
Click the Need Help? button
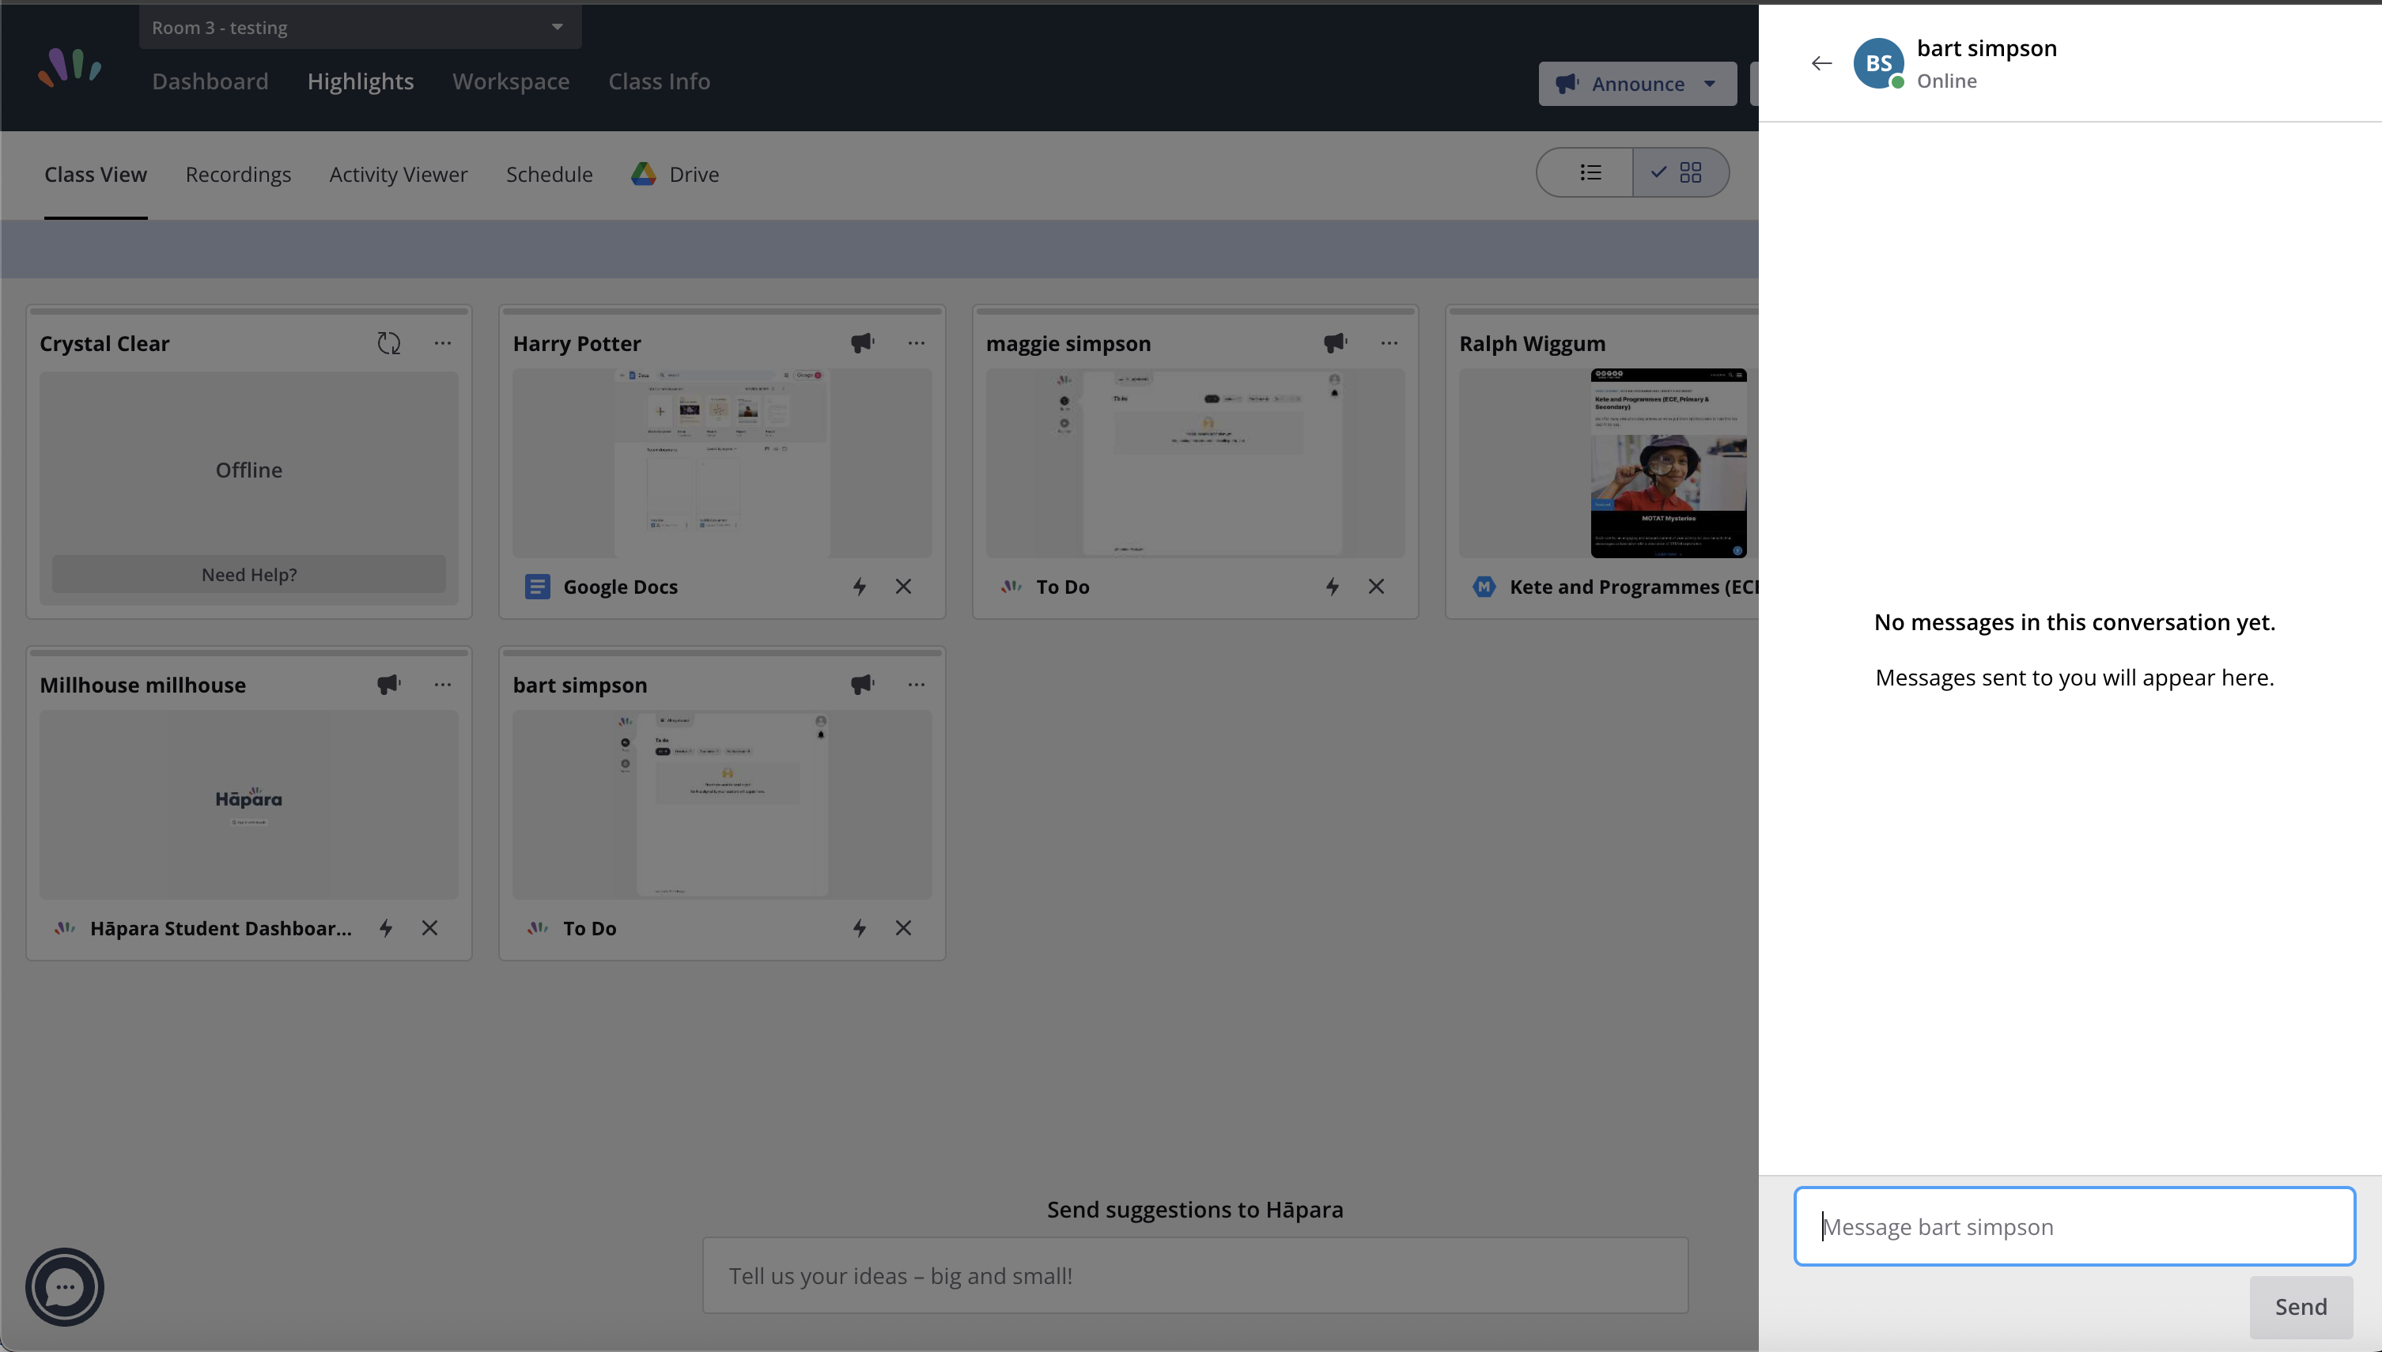click(x=249, y=574)
